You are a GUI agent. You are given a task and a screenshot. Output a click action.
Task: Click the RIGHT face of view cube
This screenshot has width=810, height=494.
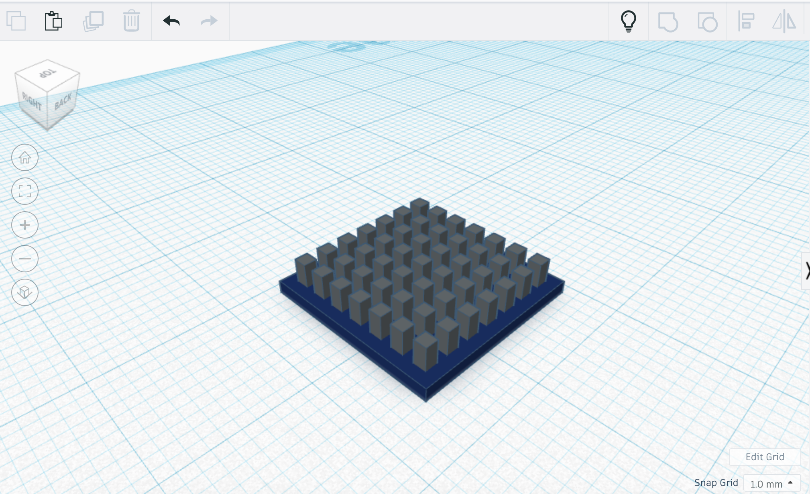point(32,101)
